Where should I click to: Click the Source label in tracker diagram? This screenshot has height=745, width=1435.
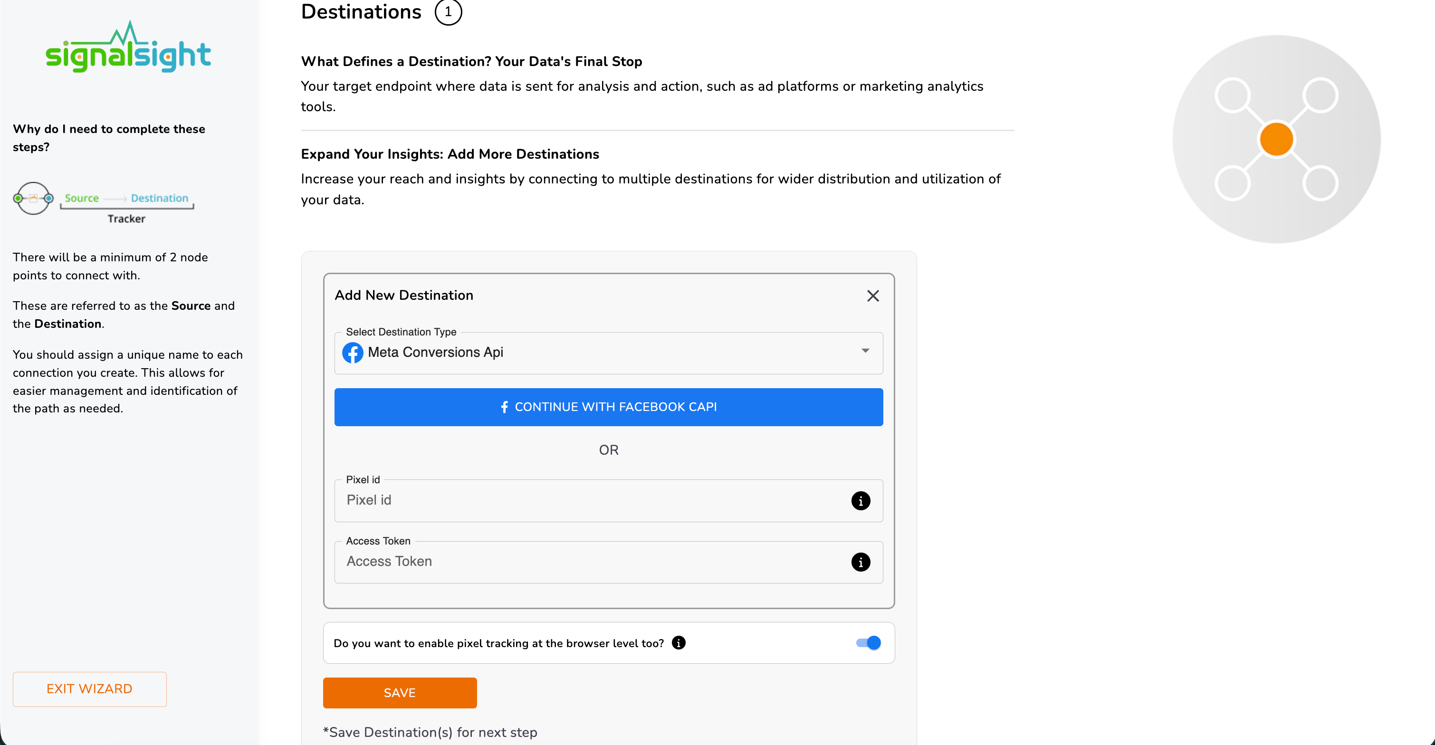(81, 199)
